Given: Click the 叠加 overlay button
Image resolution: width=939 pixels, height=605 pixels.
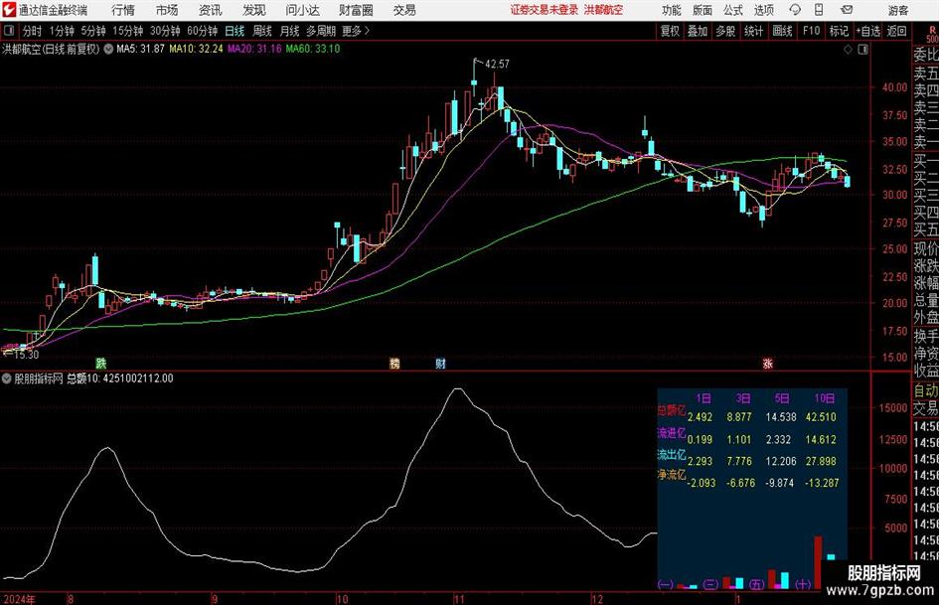Looking at the screenshot, I should [698, 31].
